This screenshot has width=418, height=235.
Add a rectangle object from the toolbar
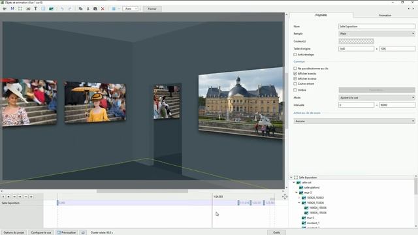click(43, 8)
